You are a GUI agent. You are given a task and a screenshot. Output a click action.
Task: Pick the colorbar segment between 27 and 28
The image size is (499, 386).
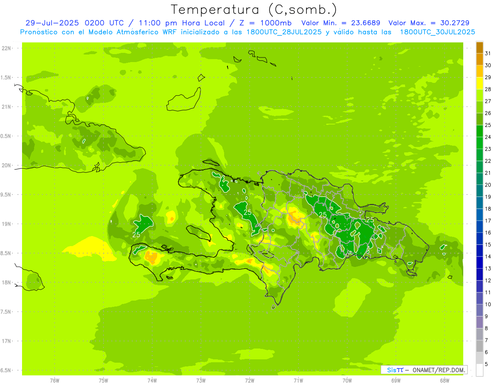[479, 95]
